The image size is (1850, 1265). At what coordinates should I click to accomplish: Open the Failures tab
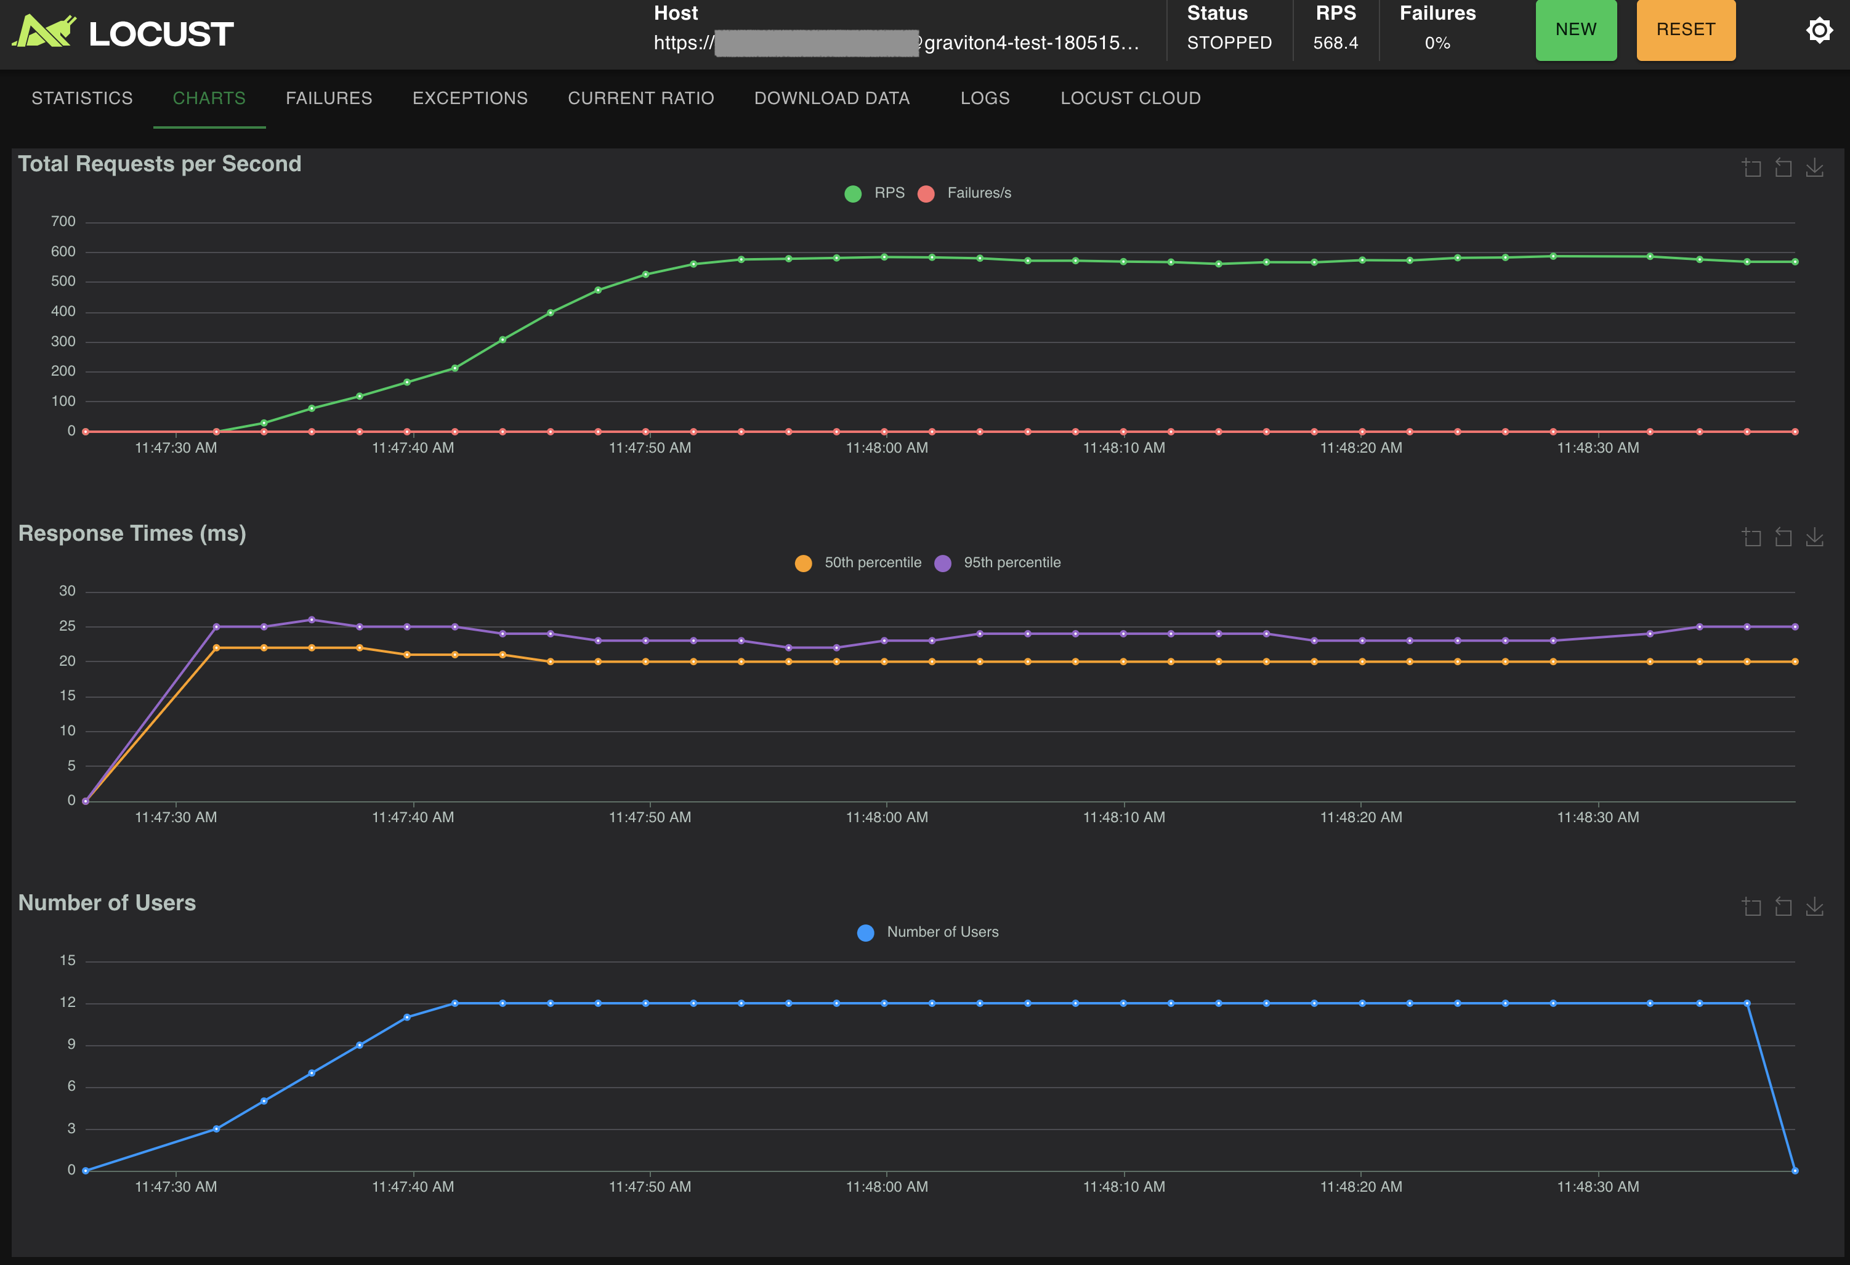click(x=329, y=98)
